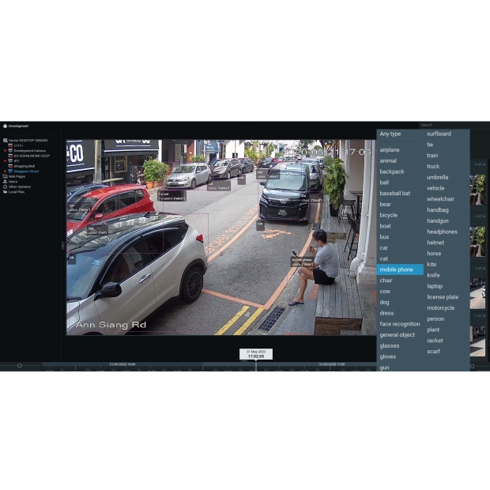The width and height of the screenshot is (490, 490).
Task: Click the Development Camera icon in tree
Action: (x=10, y=150)
